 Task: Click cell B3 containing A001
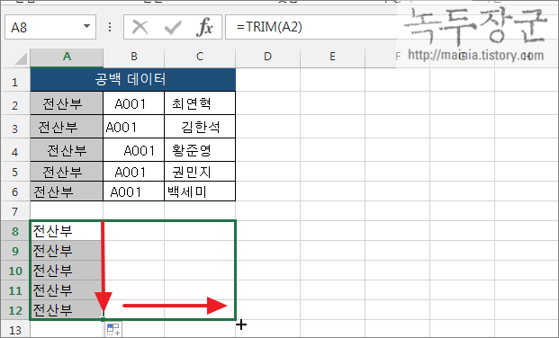coord(134,127)
